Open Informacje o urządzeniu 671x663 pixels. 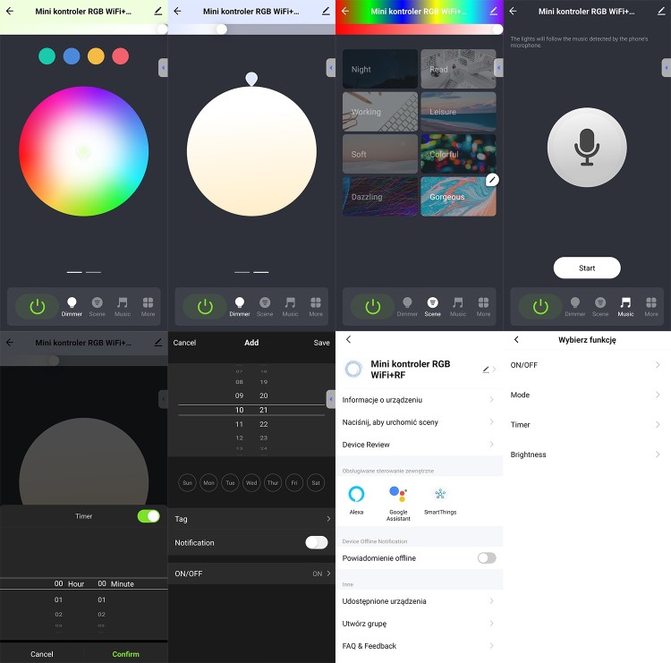[x=419, y=400]
